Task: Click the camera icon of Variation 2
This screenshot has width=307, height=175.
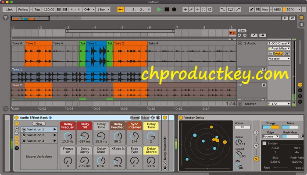Action: coord(24,135)
